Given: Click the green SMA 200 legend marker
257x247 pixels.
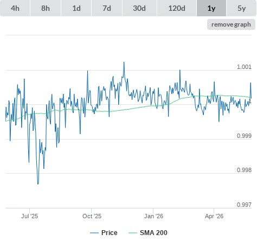Looking at the screenshot, I should (x=133, y=233).
